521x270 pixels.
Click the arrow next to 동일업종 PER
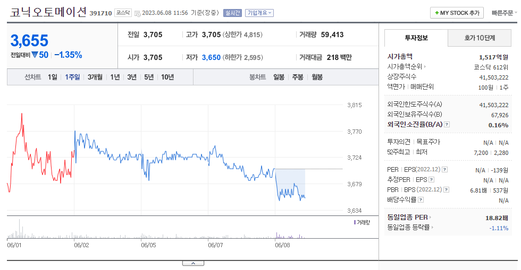430,217
